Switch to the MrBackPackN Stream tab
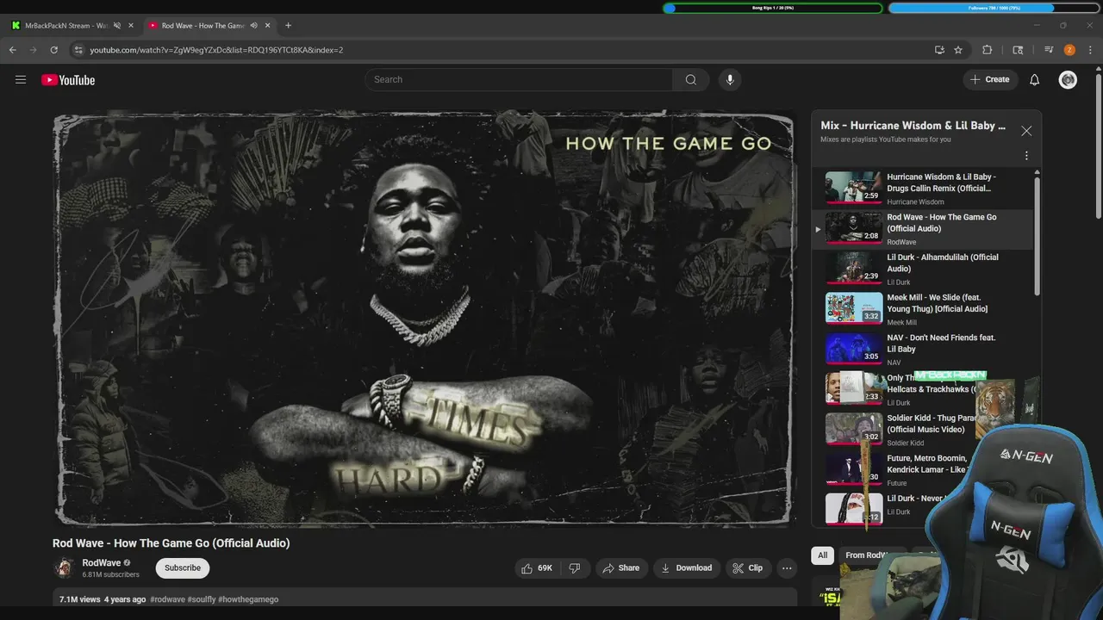Screen dimensions: 1103x620 coord(65,26)
